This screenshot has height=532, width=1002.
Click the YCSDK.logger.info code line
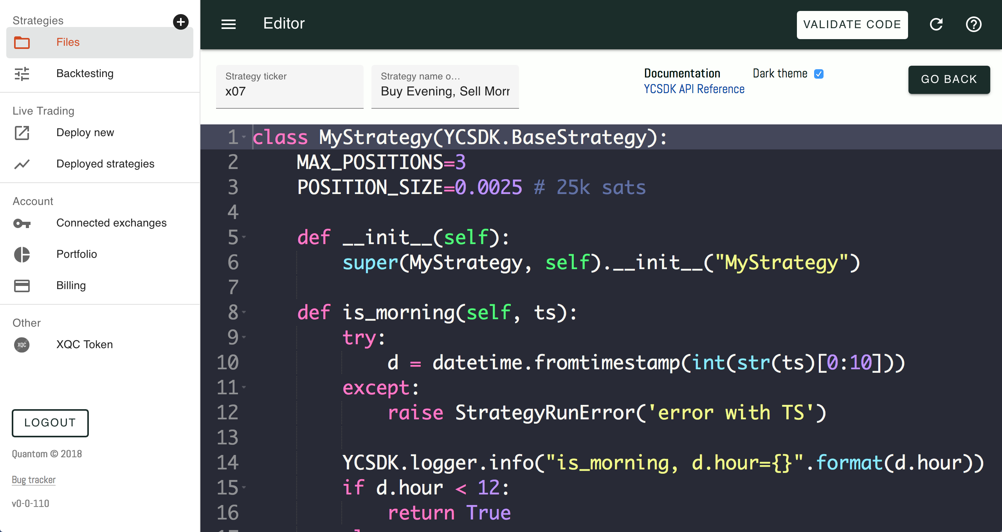[x=663, y=462]
